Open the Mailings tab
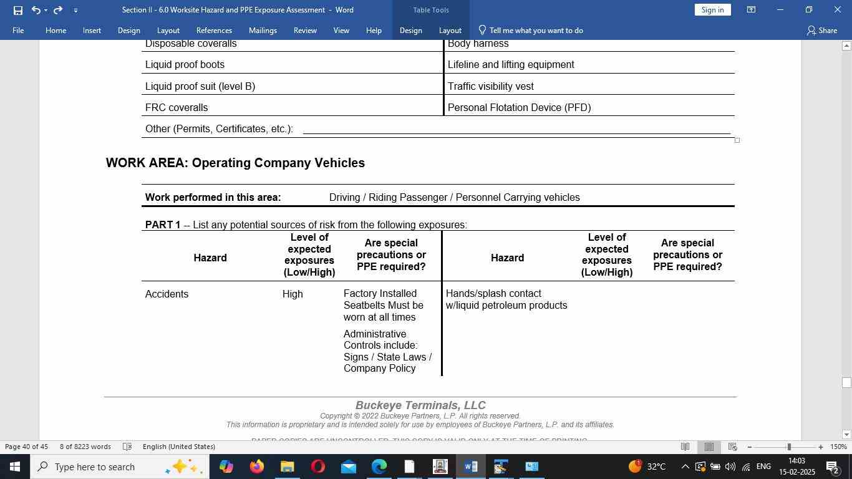The image size is (852, 479). 263,30
